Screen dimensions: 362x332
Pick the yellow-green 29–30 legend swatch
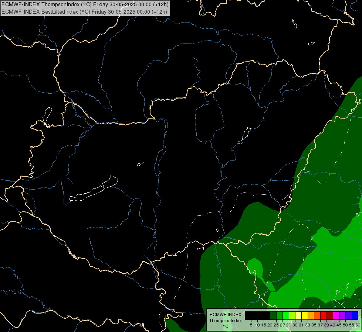(292, 315)
